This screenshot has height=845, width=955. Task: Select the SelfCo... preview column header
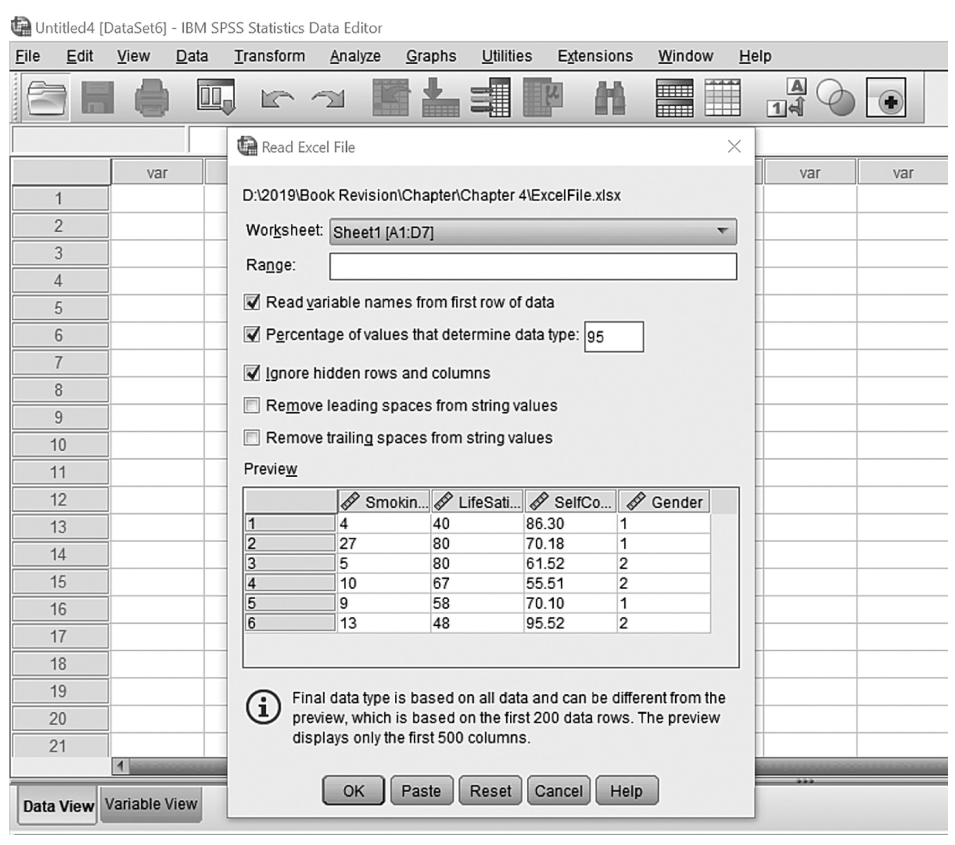click(570, 502)
